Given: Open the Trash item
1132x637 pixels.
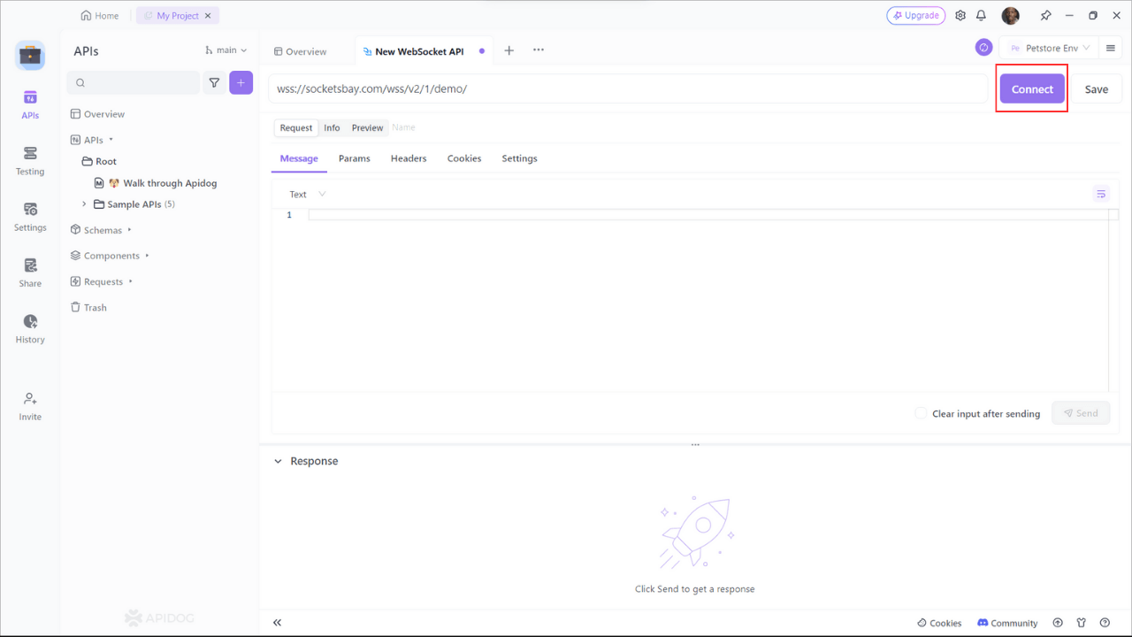Looking at the screenshot, I should 88,308.
